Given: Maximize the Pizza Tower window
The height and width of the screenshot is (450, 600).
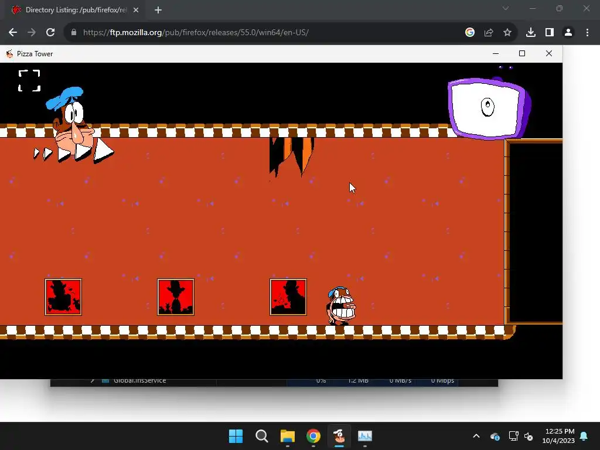Looking at the screenshot, I should coord(522,53).
